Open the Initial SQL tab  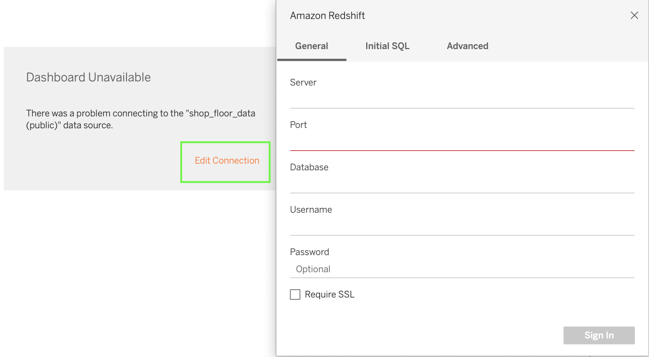(x=387, y=46)
